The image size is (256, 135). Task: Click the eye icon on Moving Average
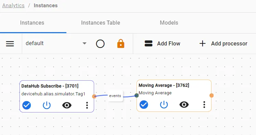tap(184, 105)
